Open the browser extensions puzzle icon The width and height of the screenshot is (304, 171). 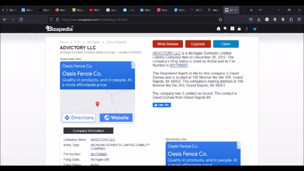[291, 19]
